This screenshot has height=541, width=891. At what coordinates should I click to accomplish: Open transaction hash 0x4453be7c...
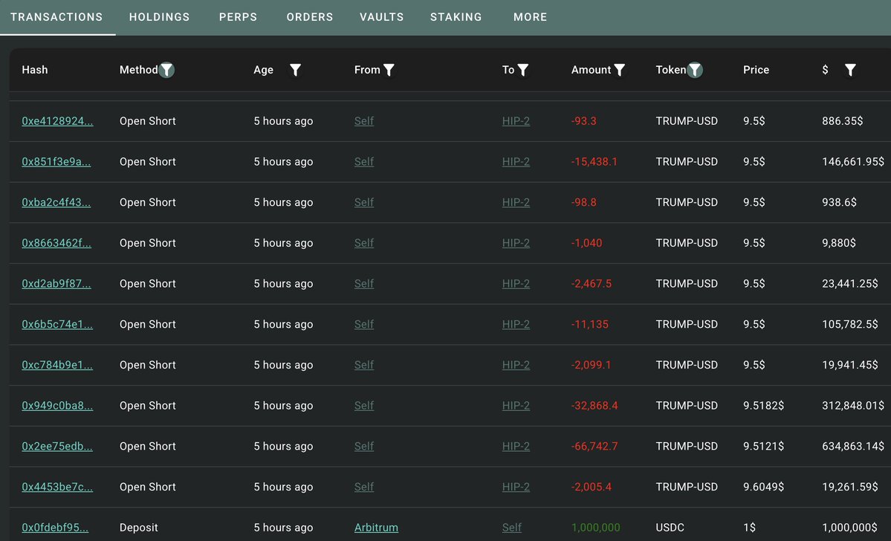[x=57, y=487]
